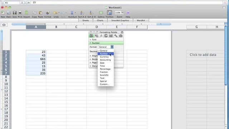Expand the Document section triangle in the palette
The image size is (229, 129).
tap(91, 66)
